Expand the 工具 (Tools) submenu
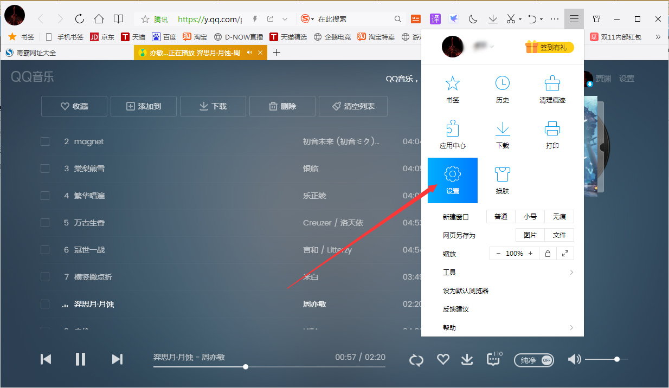 coord(450,272)
